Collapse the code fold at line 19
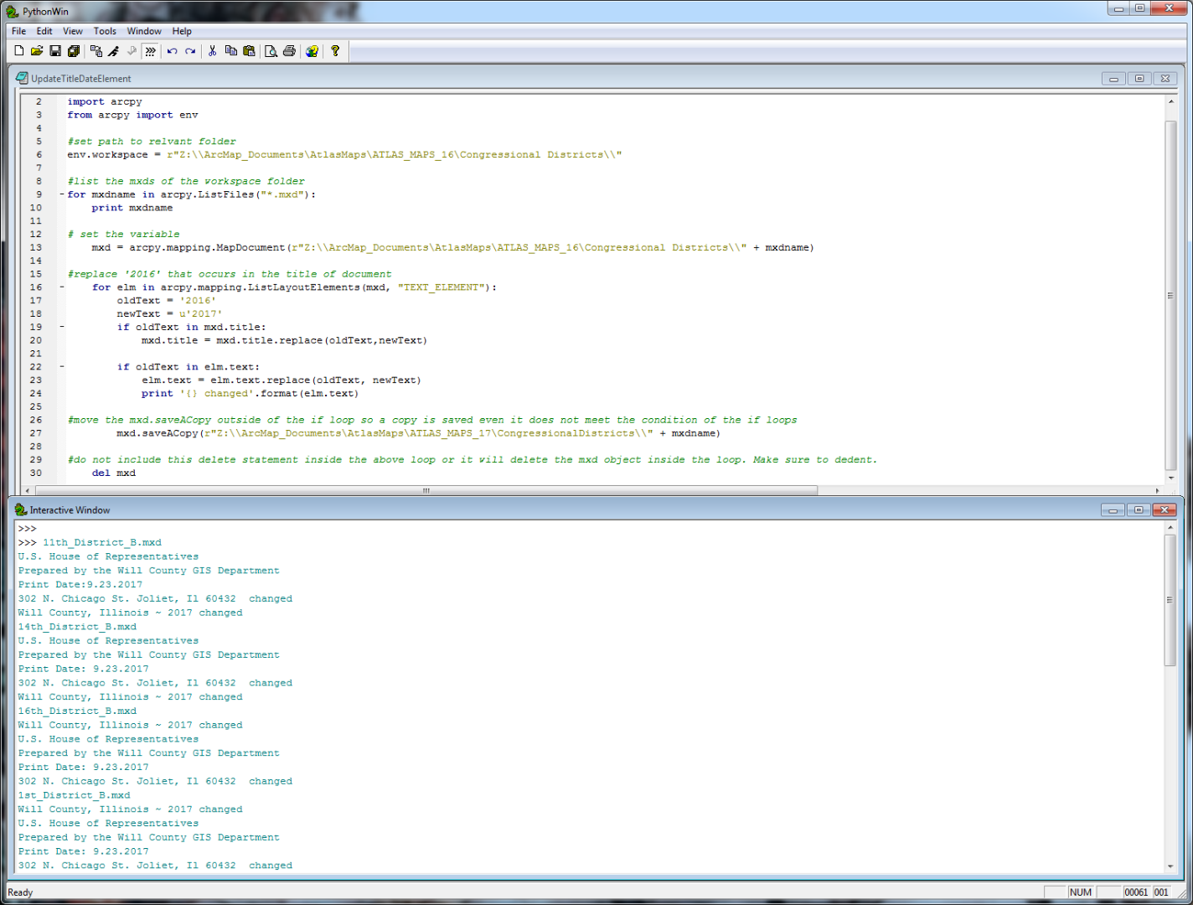Image resolution: width=1193 pixels, height=905 pixels. pyautogui.click(x=62, y=327)
